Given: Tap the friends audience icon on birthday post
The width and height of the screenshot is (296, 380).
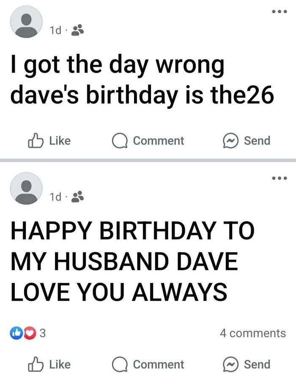Looking at the screenshot, I should coord(77,197).
